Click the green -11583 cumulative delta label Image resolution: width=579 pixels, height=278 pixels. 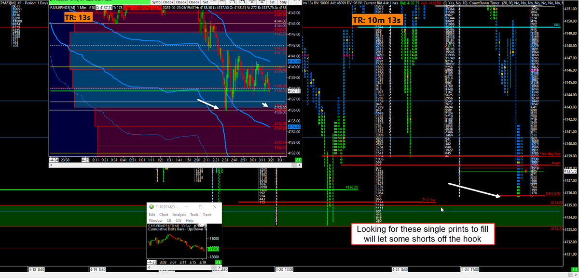point(214,249)
